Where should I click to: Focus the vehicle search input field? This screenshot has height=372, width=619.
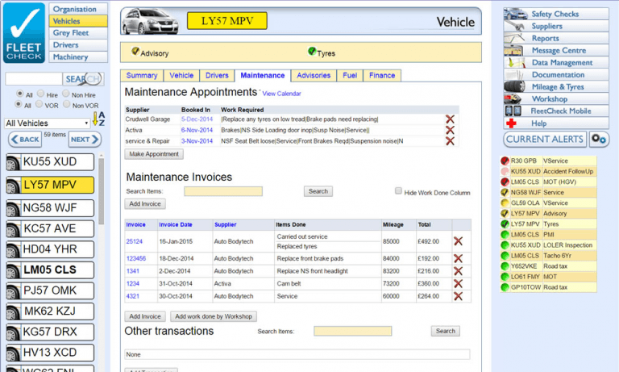pos(34,79)
